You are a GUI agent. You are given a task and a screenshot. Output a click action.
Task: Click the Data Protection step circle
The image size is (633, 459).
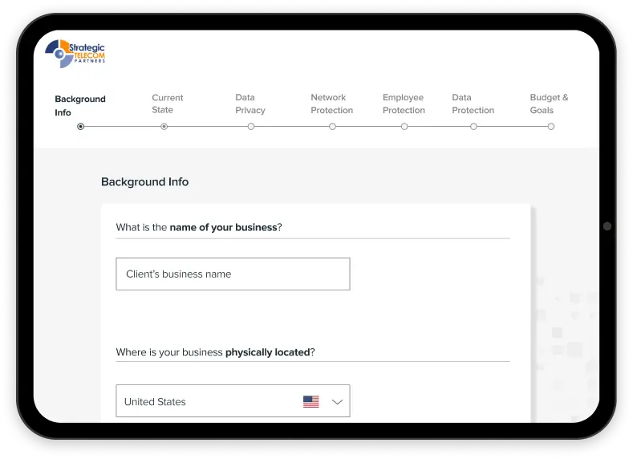point(473,126)
